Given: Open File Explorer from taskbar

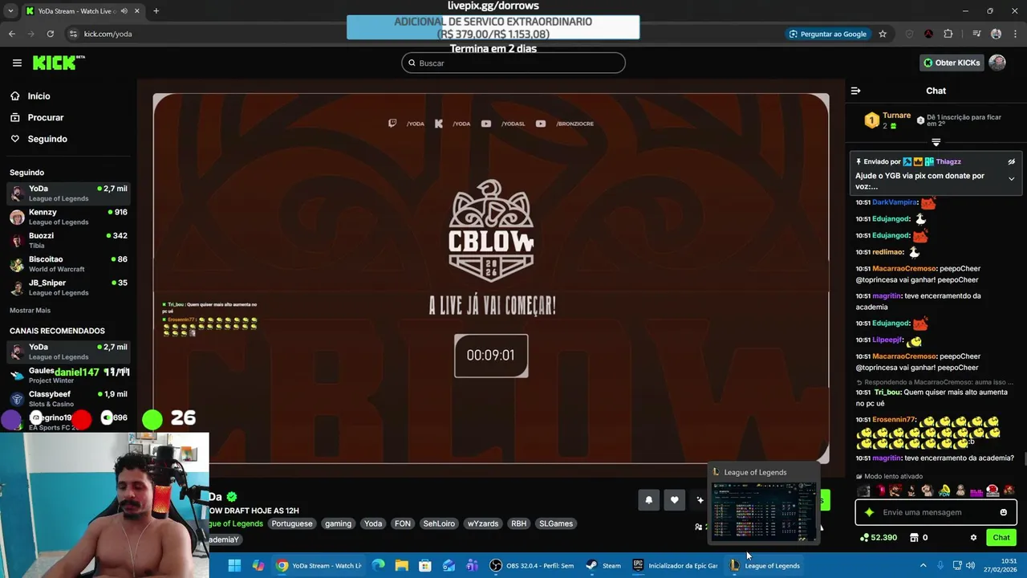Looking at the screenshot, I should click(401, 565).
